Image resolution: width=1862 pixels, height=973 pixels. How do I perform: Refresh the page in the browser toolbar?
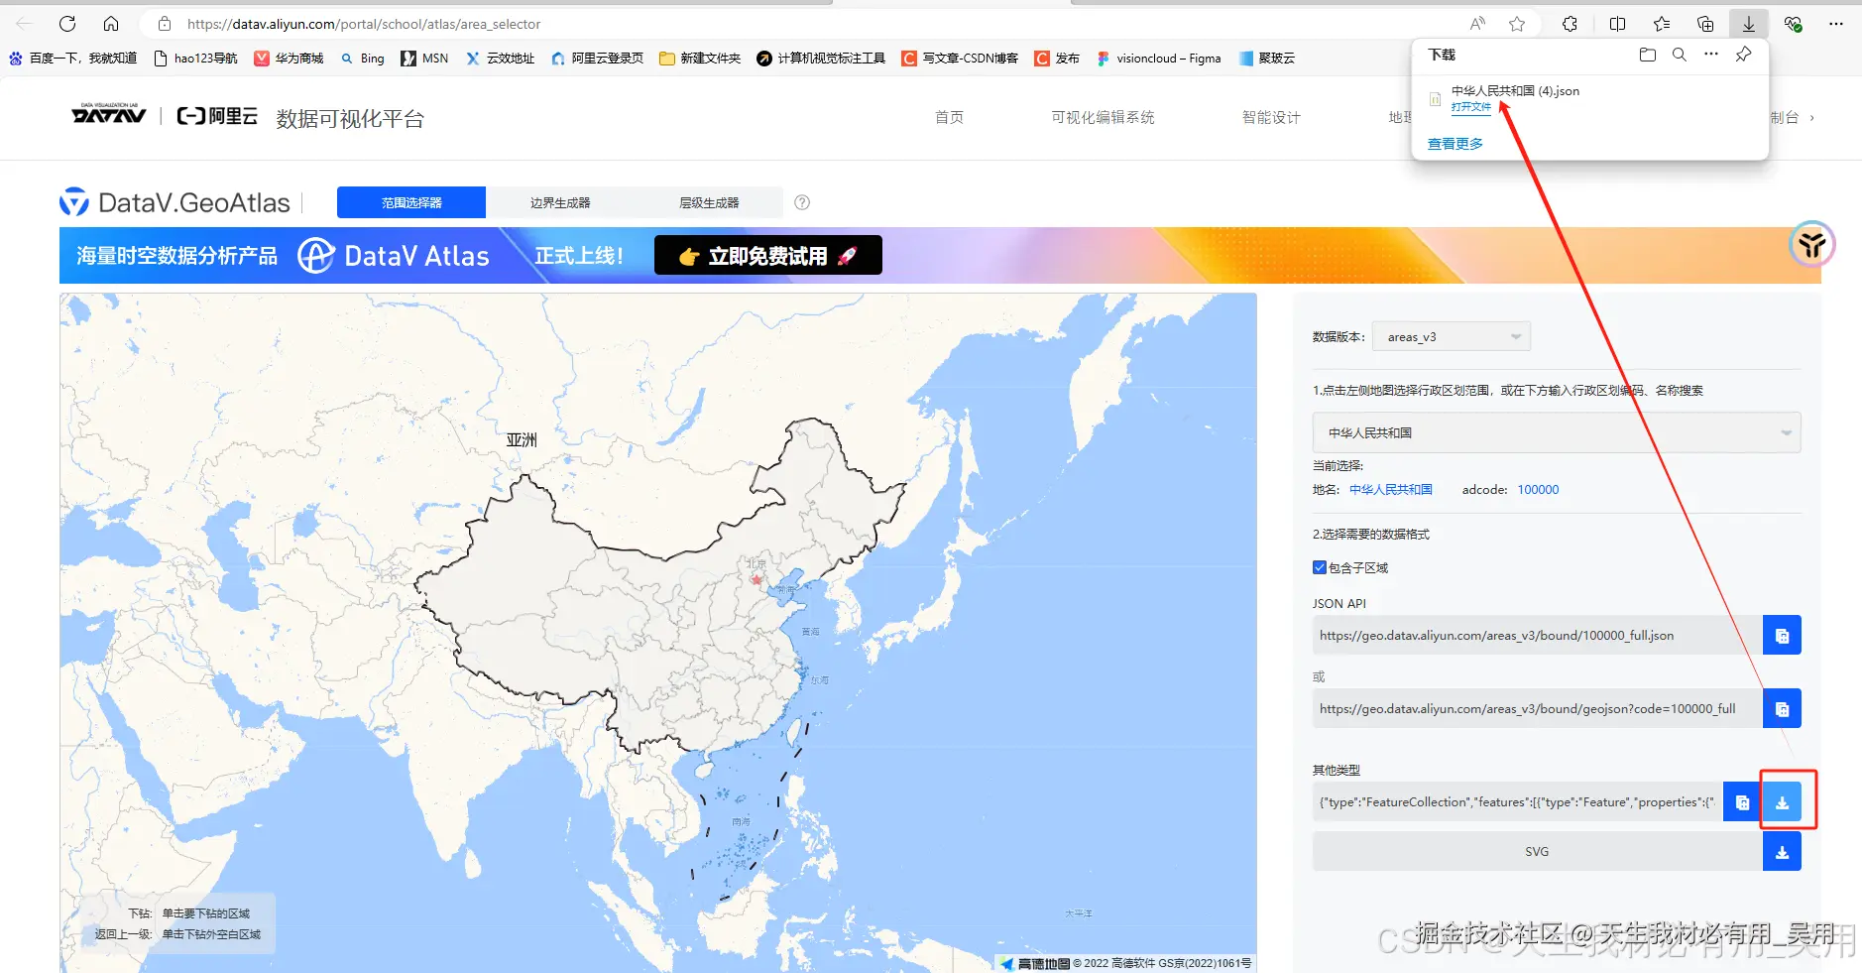(x=66, y=24)
